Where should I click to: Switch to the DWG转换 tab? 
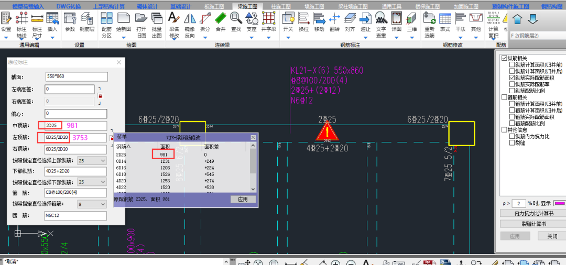69,6
